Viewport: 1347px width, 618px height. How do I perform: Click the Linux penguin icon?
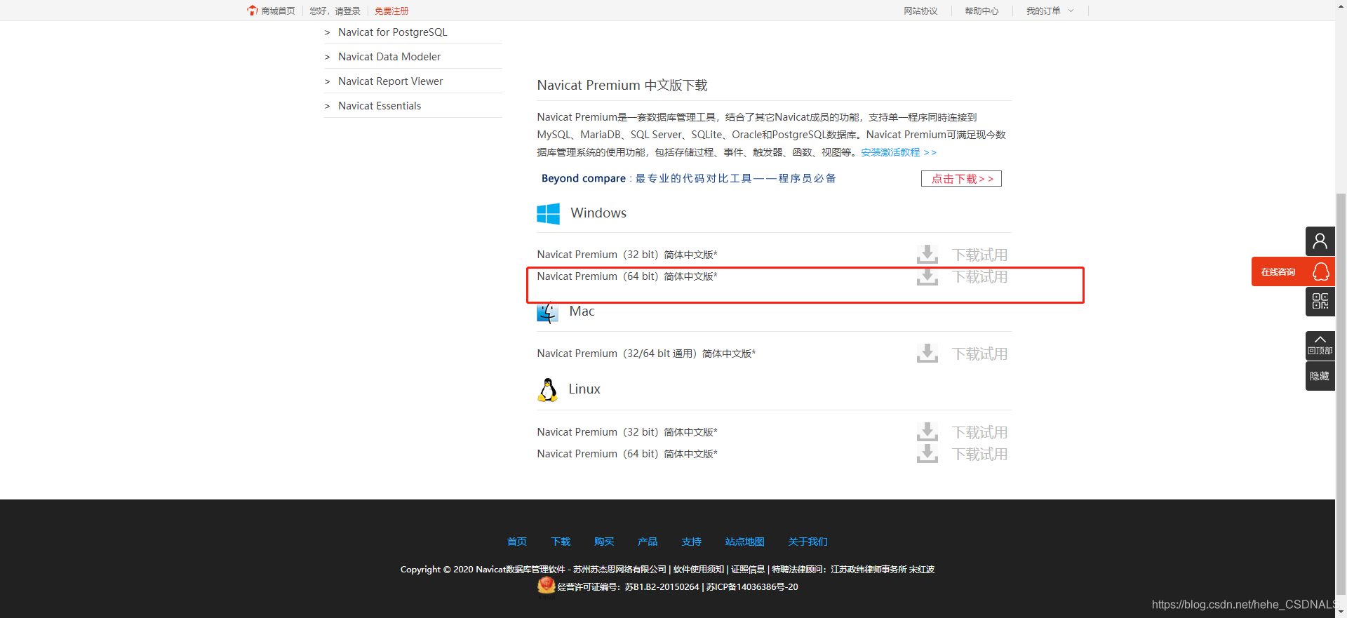pyautogui.click(x=547, y=390)
